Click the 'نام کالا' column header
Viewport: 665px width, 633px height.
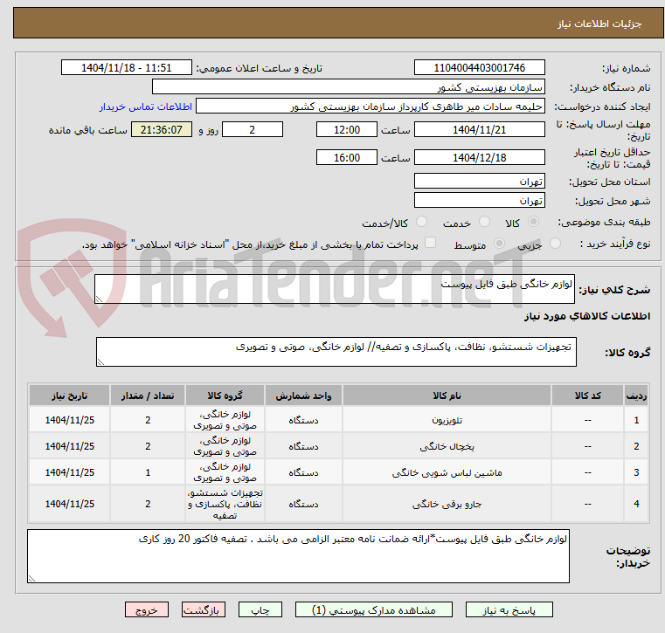point(447,396)
